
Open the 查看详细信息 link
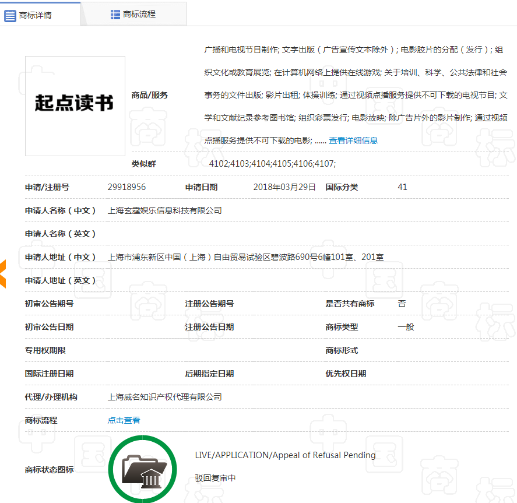353,140
